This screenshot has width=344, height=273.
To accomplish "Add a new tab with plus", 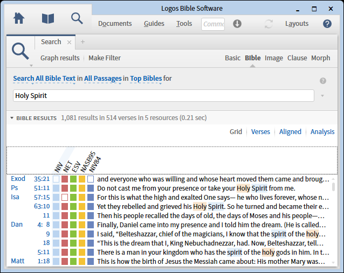I will coord(82,42).
